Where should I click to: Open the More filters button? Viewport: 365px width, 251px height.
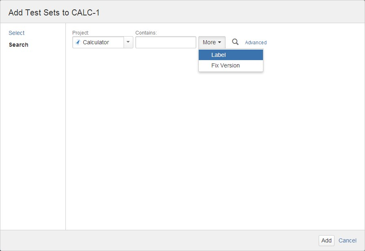212,42
